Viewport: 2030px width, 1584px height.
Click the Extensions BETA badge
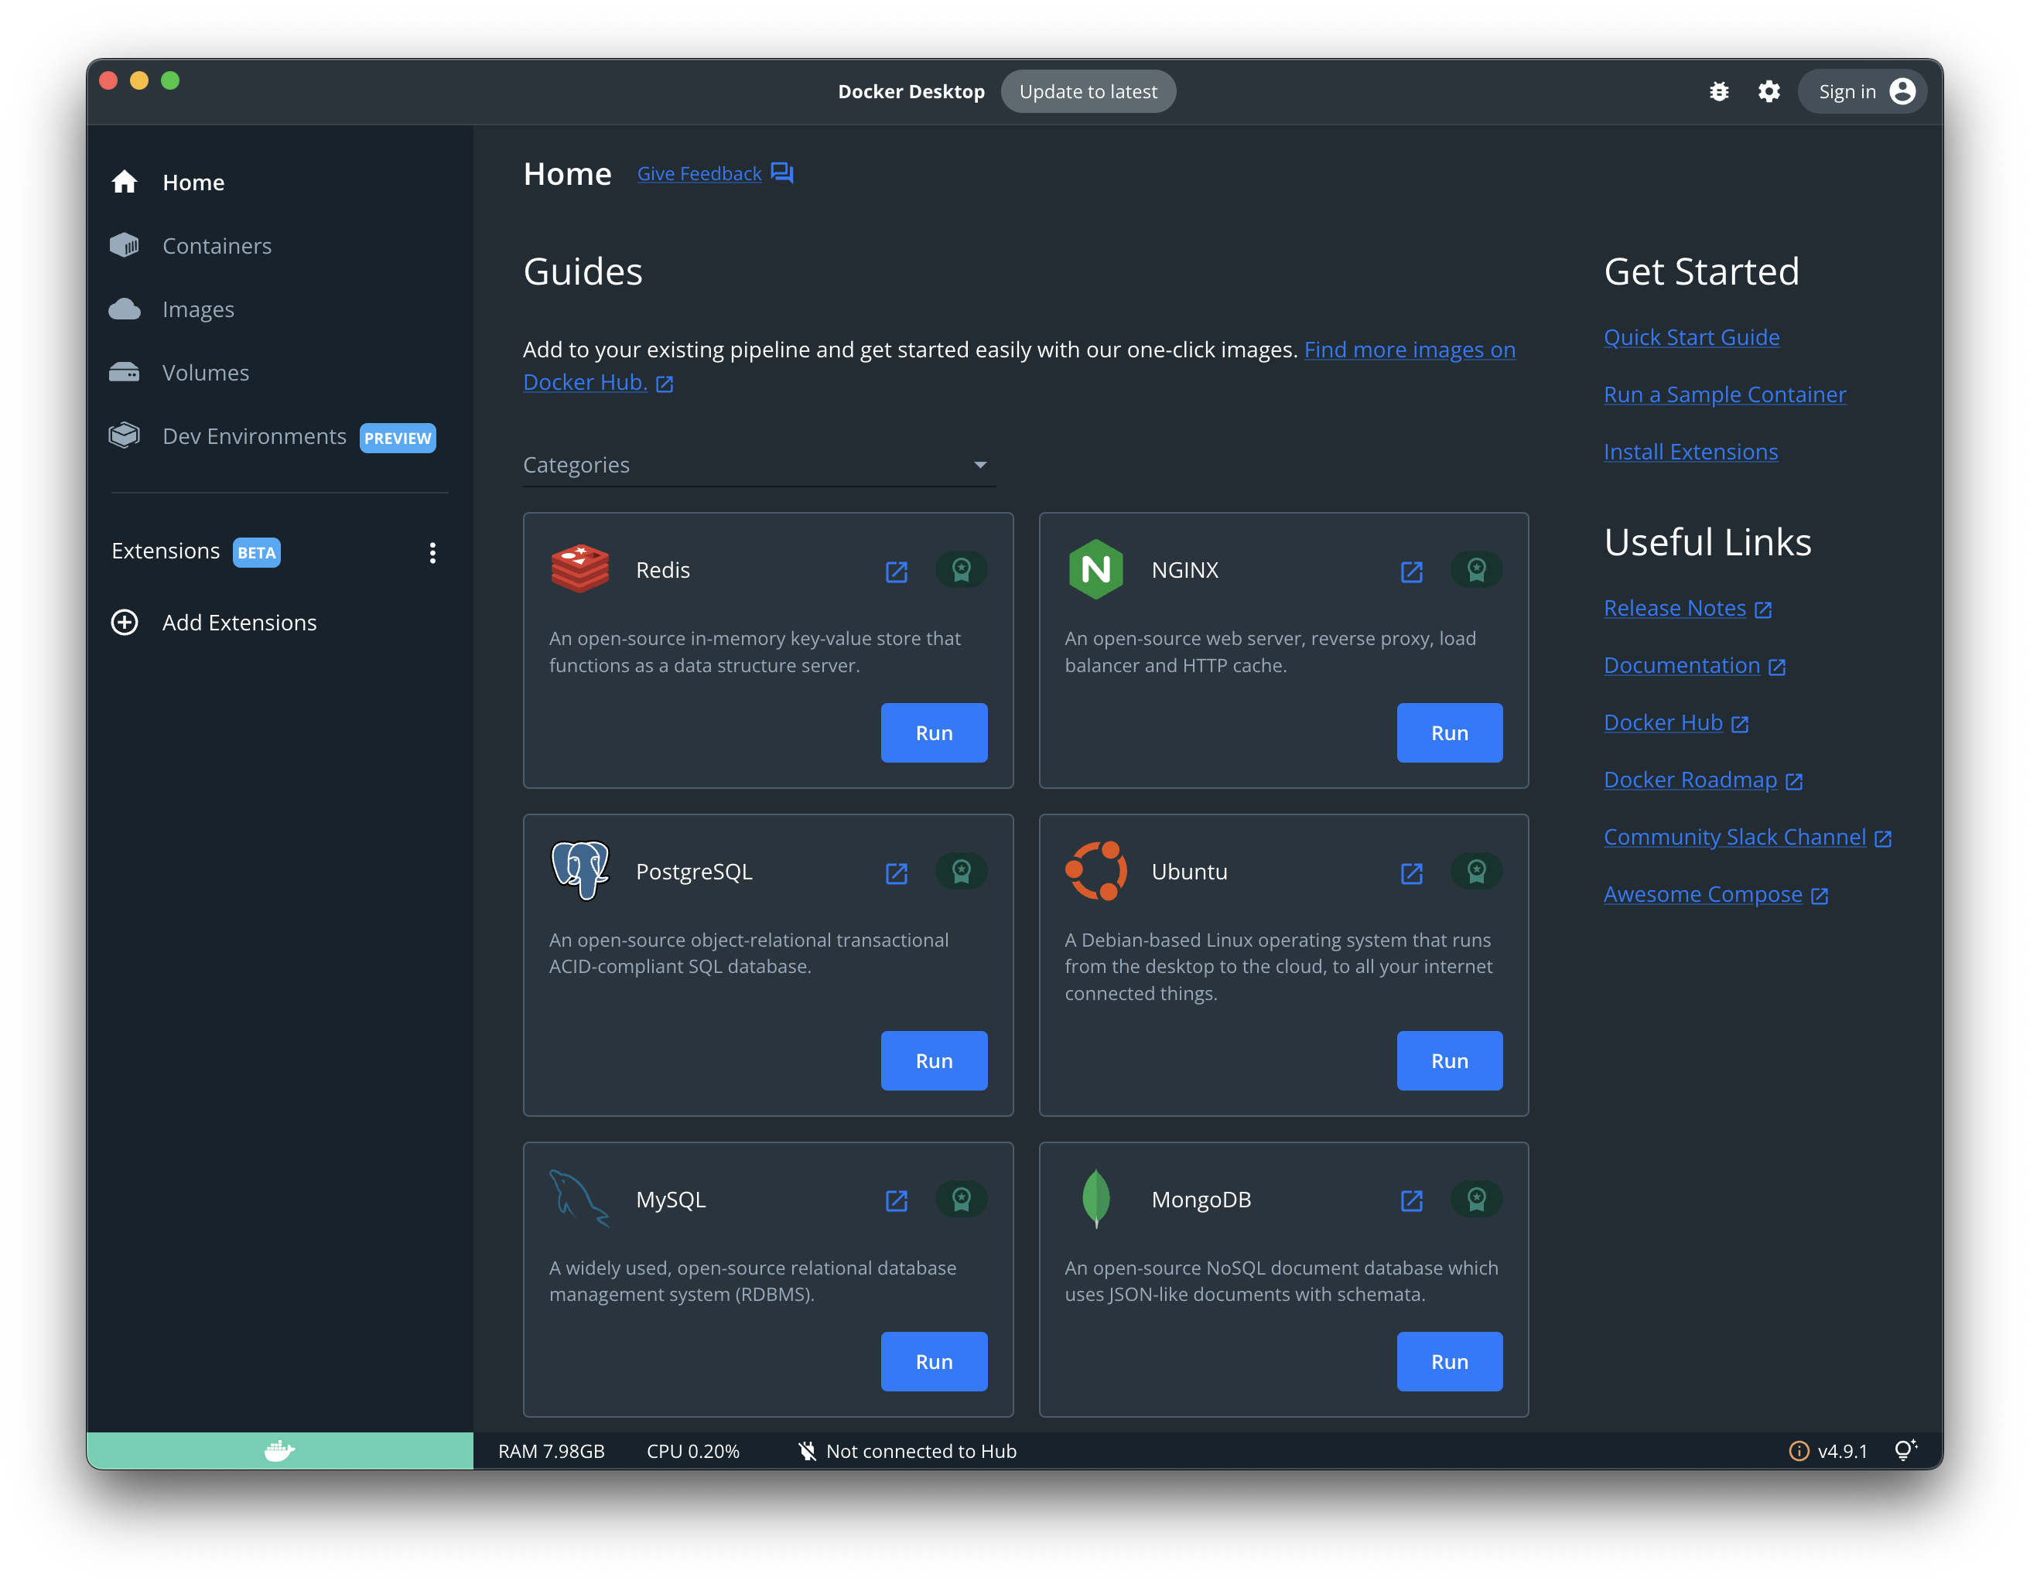(257, 553)
